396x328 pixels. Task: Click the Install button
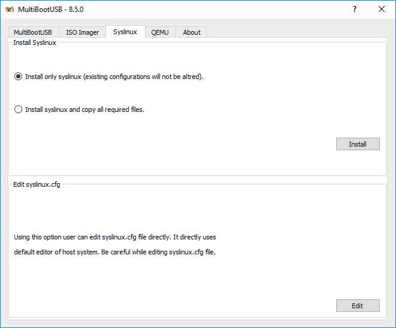pos(358,144)
